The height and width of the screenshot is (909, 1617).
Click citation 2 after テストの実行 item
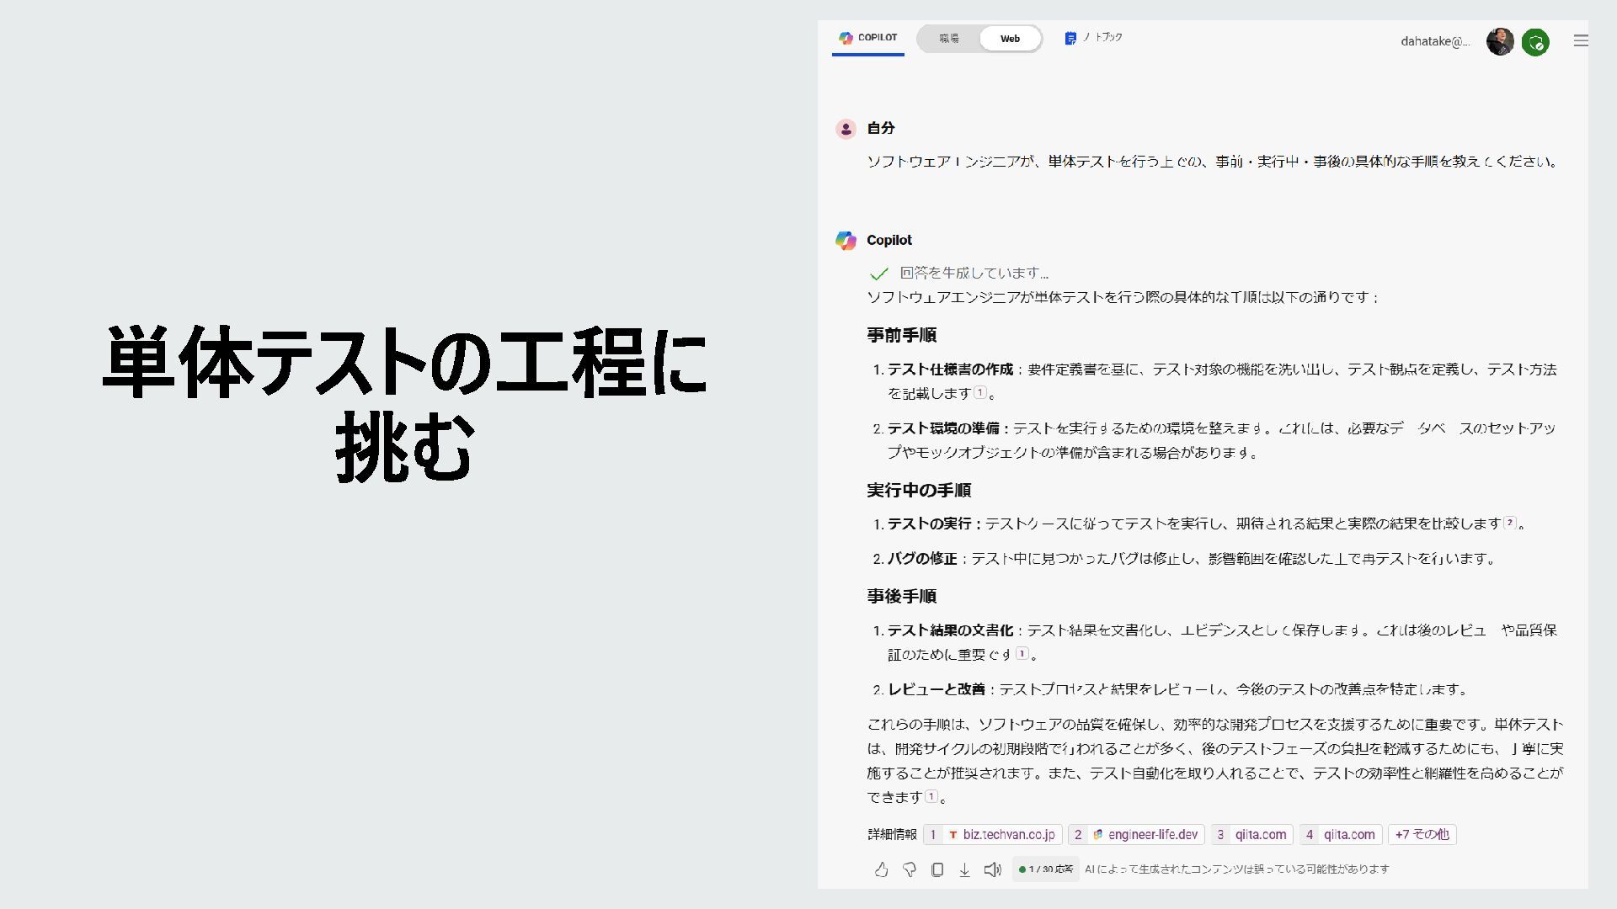click(1510, 523)
